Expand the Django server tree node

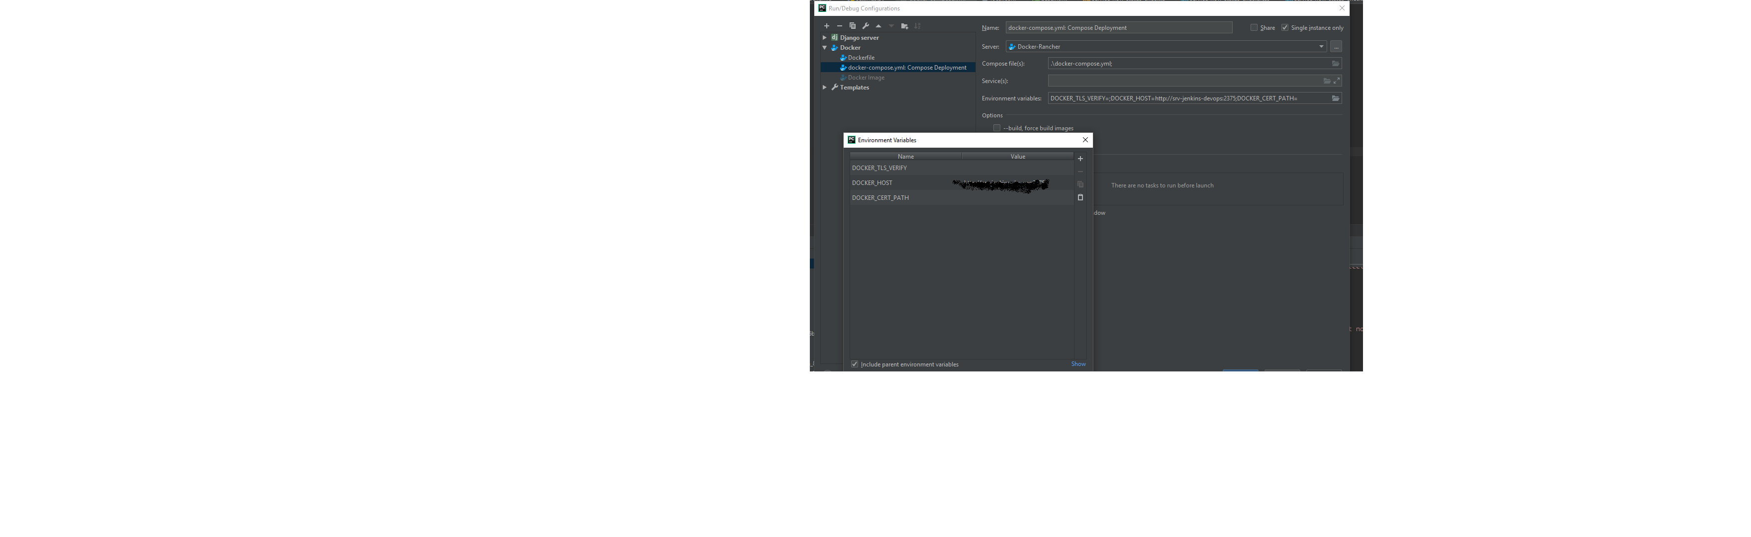825,37
